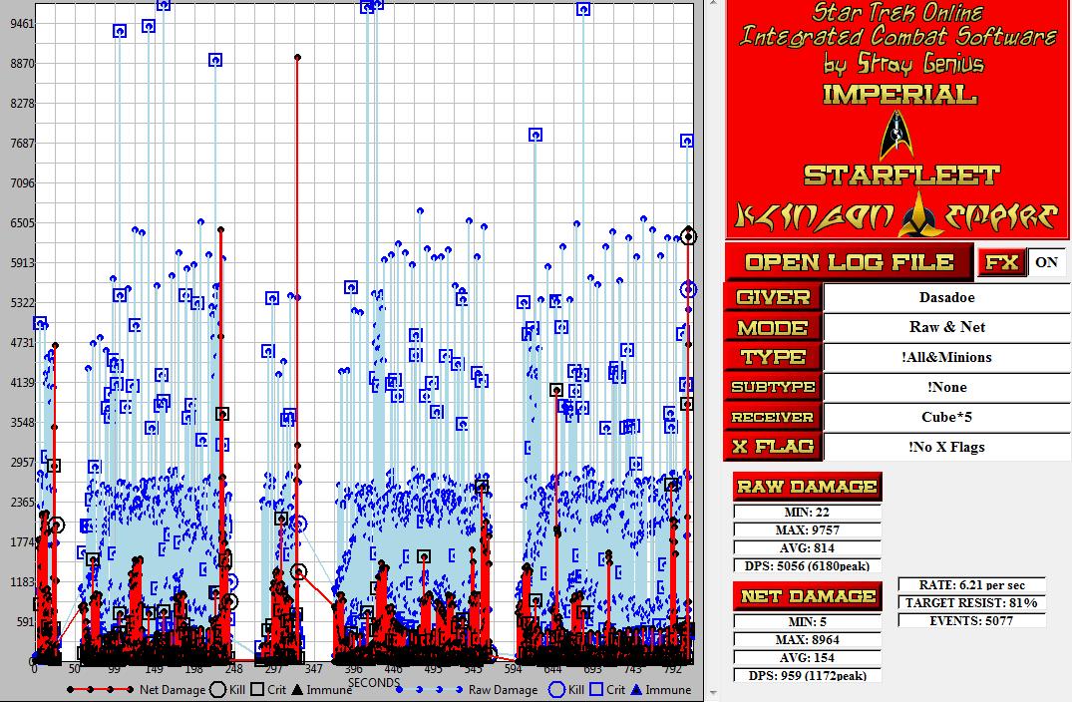The height and width of the screenshot is (702, 1072).
Task: Select the DPS: 959 (1172peak) value
Action: (x=808, y=675)
